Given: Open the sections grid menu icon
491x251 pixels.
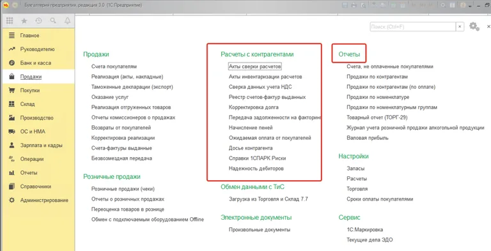Looking at the screenshot, I should [x=10, y=20].
